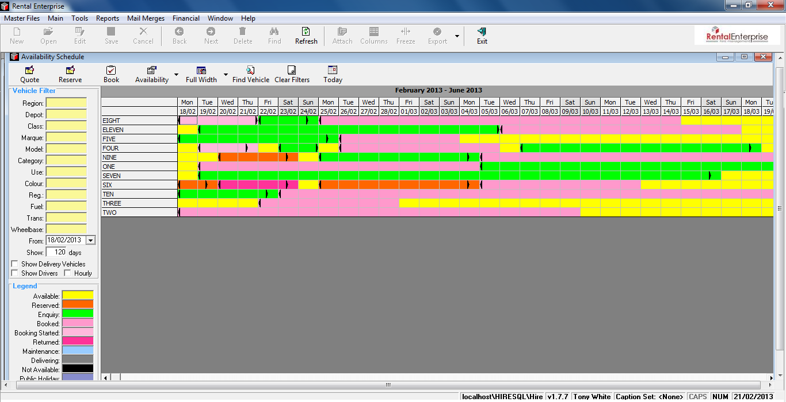This screenshot has width=786, height=402.
Task: Click the Rental Enterprise logo
Action: point(738,35)
